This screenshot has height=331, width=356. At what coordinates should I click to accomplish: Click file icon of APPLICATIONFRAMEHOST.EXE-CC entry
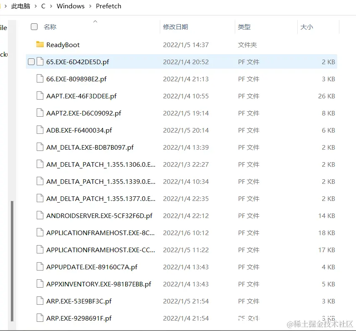pyautogui.click(x=40, y=249)
